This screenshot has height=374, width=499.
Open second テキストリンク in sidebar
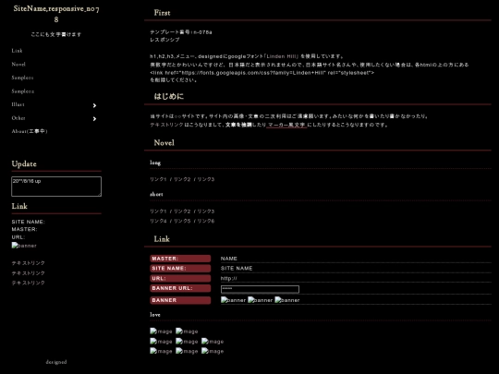coord(29,272)
